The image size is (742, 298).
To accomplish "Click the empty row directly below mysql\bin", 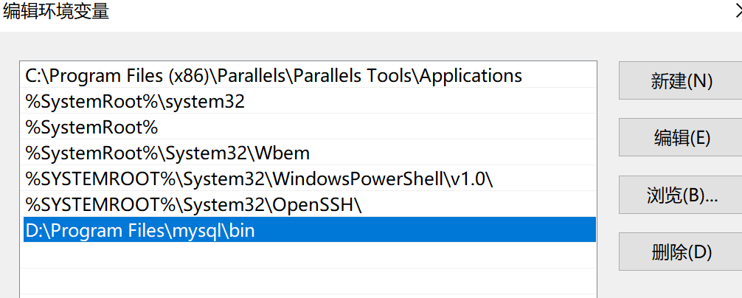I will [308, 255].
